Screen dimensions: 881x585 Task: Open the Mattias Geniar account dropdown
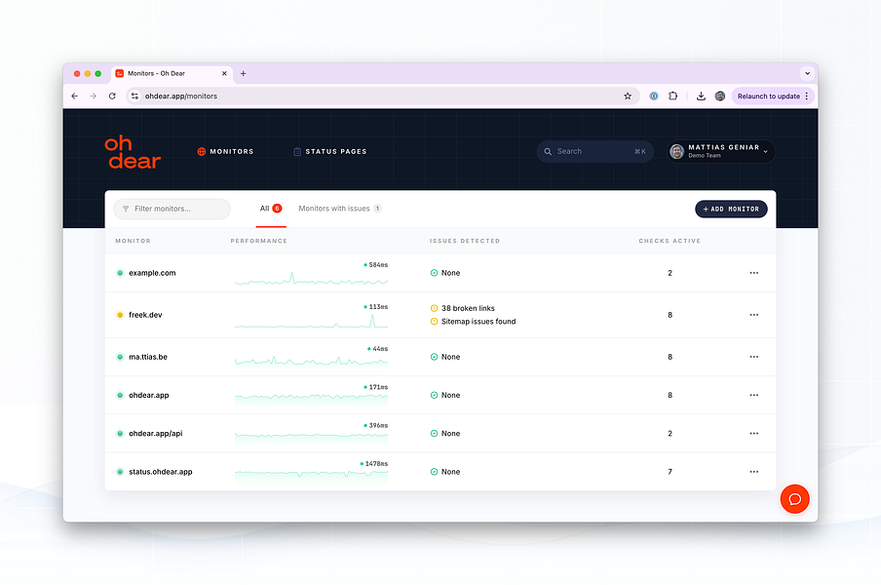(x=721, y=152)
